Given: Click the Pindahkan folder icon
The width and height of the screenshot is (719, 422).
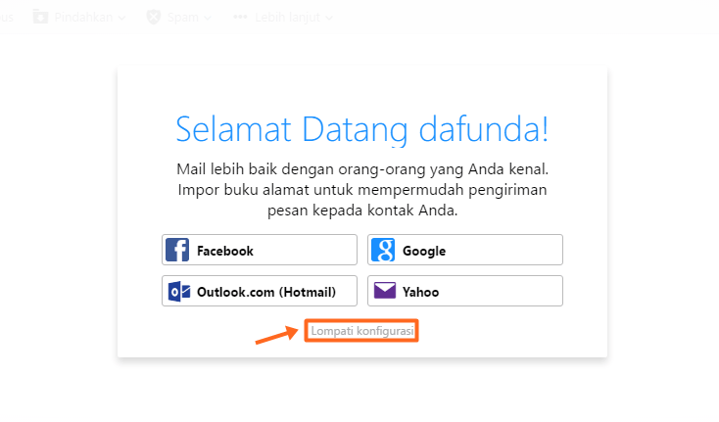Looking at the screenshot, I should click(40, 17).
